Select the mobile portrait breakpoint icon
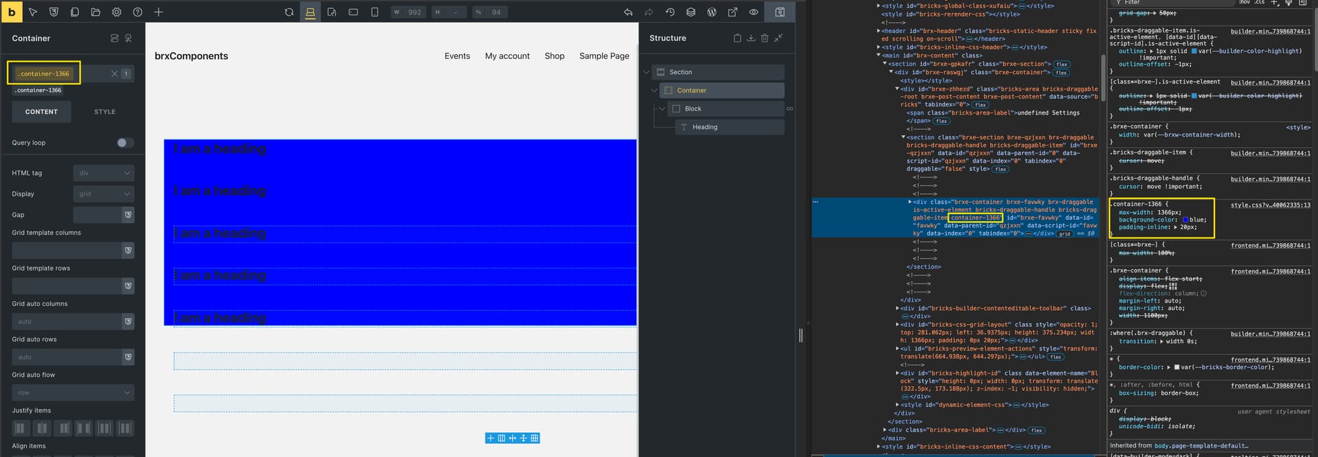The width and height of the screenshot is (1318, 457). point(374,12)
